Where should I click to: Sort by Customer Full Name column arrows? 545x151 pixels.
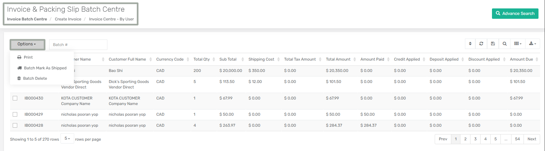click(150, 60)
